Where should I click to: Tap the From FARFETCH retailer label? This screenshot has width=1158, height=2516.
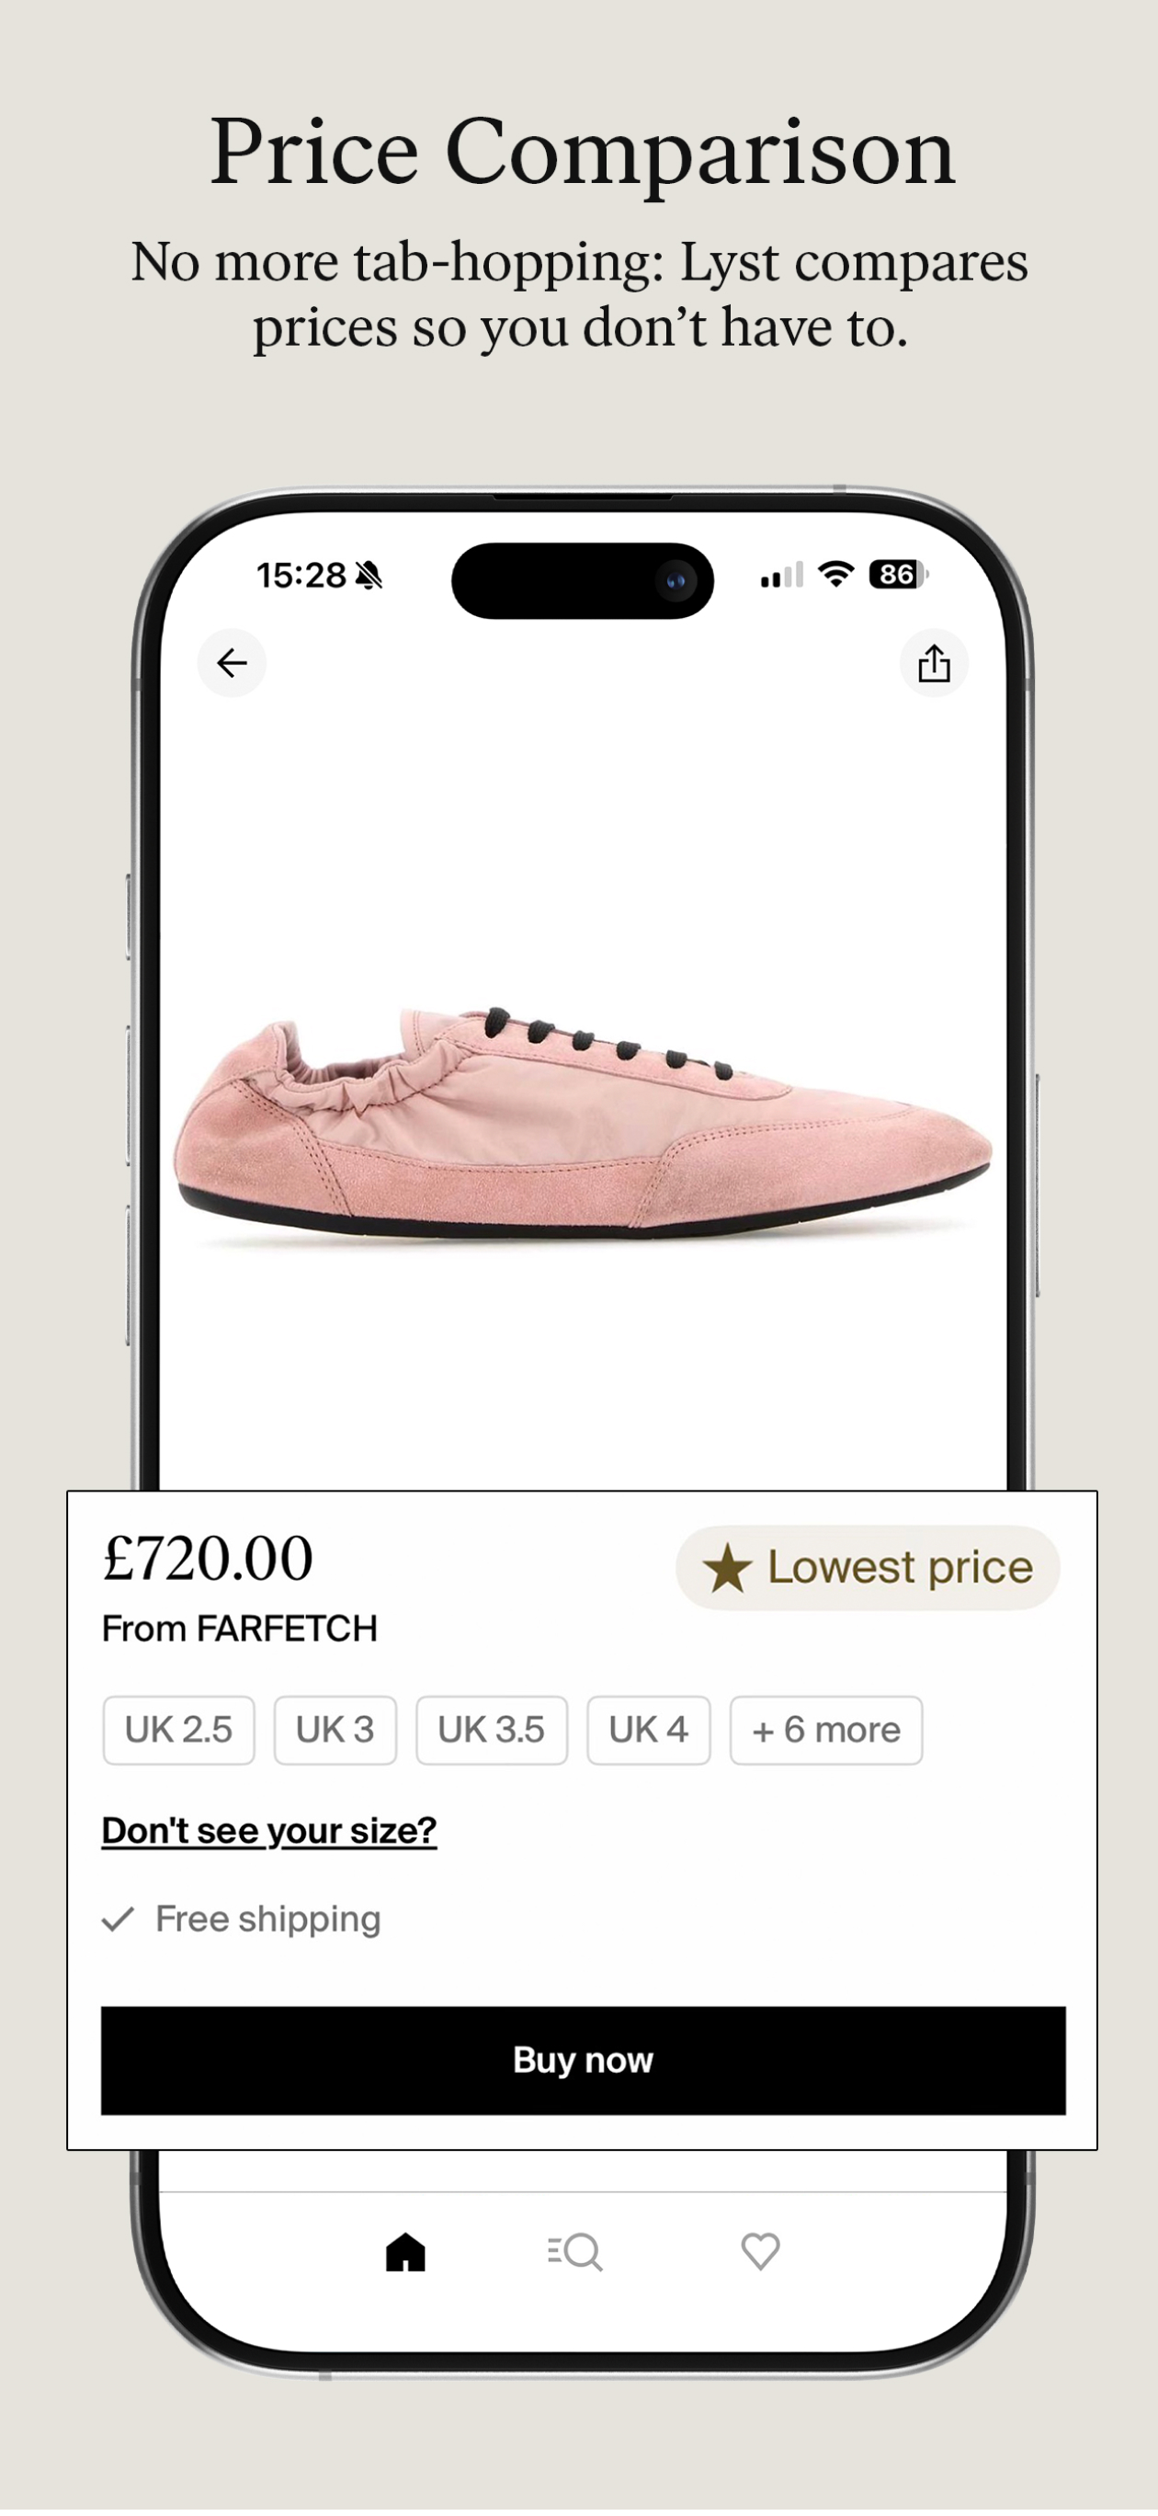239,1629
